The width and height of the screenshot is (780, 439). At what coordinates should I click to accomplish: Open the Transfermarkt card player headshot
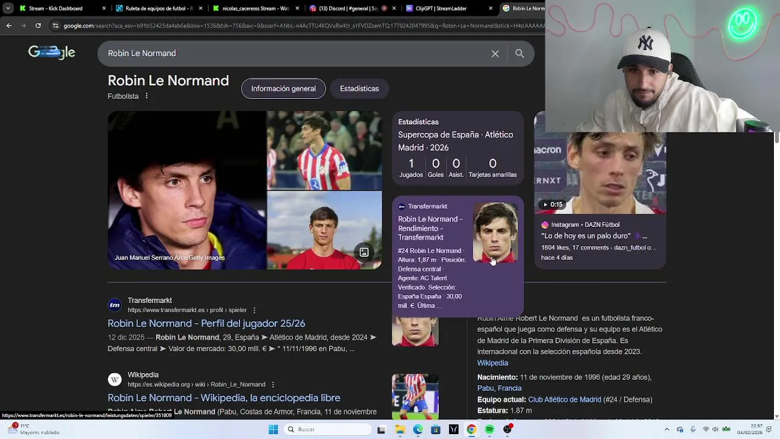point(495,233)
